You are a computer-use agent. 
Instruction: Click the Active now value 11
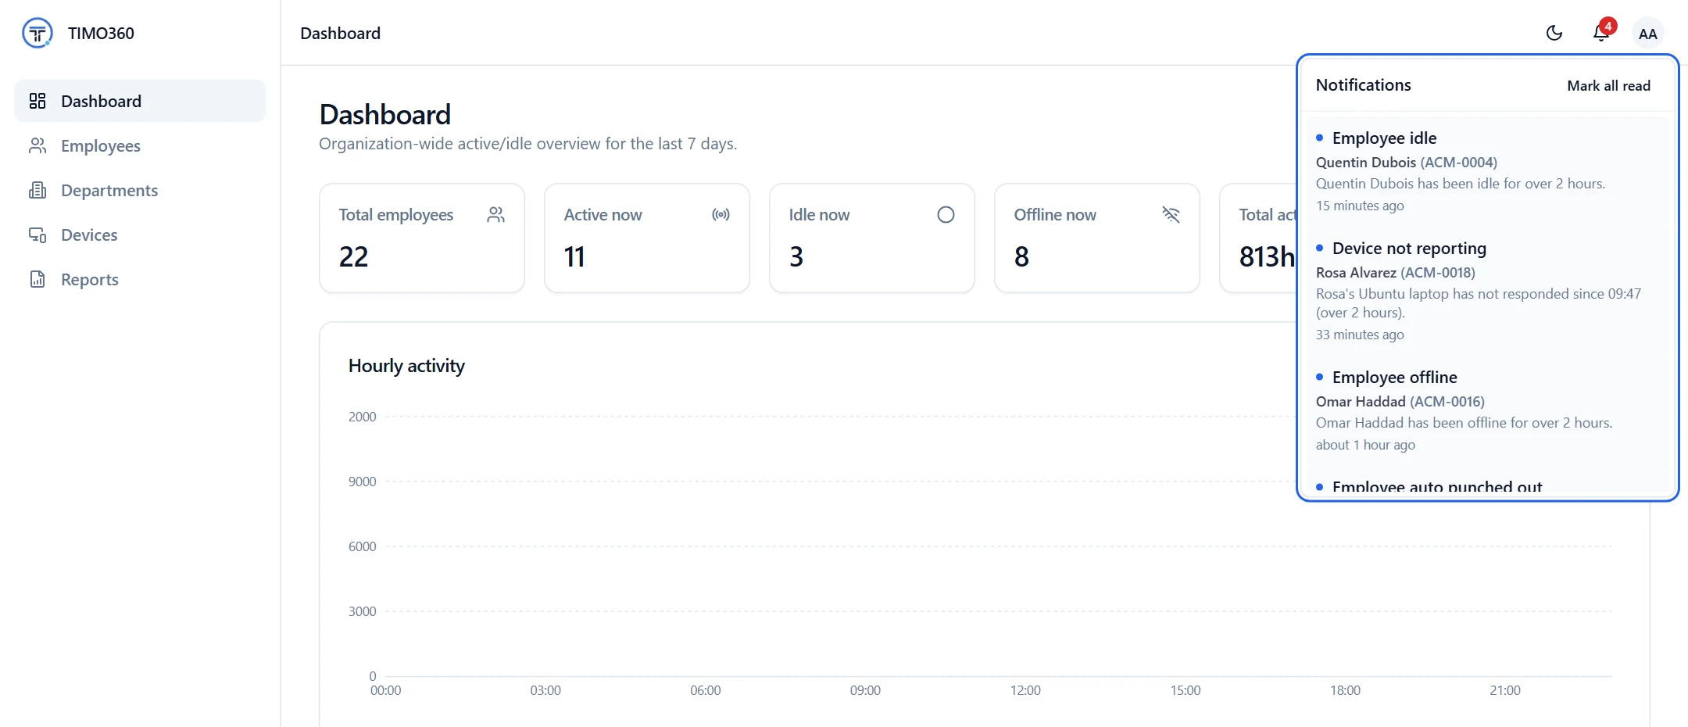pos(574,256)
